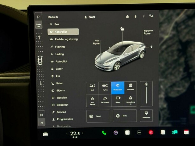Go to the Lading charging menu
The height and width of the screenshot is (146, 195).
[x=57, y=54]
